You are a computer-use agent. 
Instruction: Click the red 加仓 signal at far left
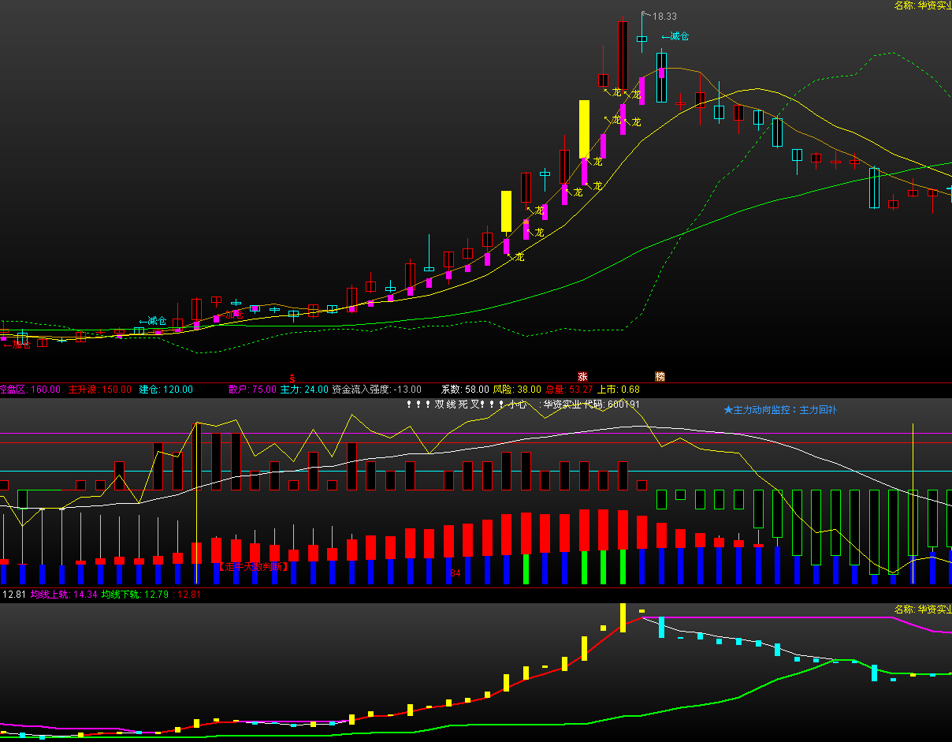[16, 345]
